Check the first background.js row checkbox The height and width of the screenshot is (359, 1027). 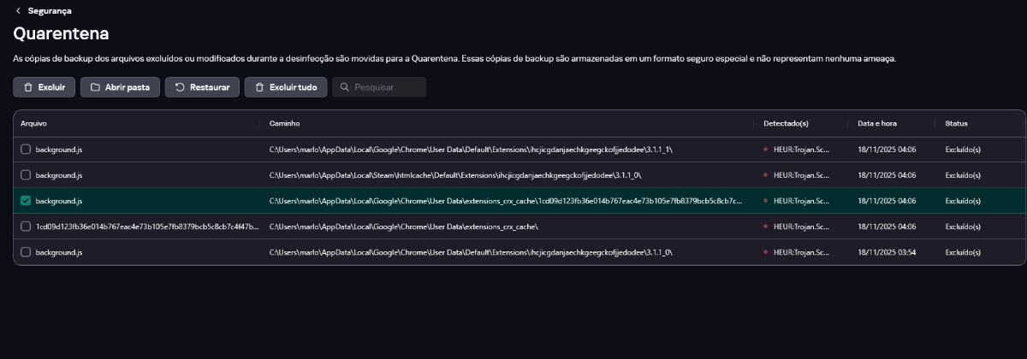point(26,150)
